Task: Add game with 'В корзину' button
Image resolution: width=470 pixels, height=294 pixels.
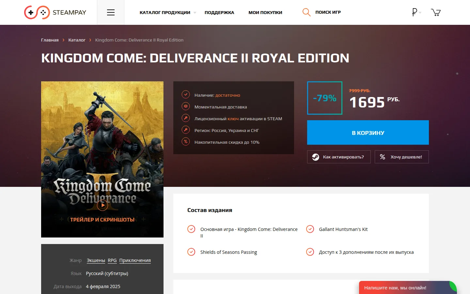Action: (368, 133)
